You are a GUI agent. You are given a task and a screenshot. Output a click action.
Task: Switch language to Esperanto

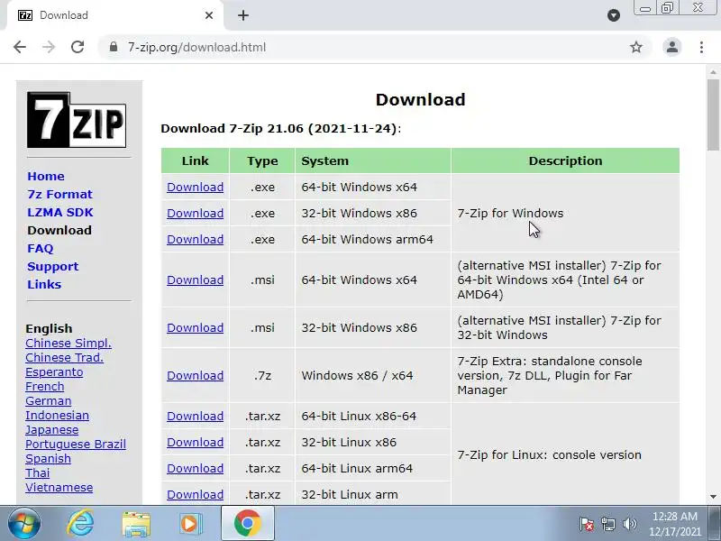(x=54, y=372)
